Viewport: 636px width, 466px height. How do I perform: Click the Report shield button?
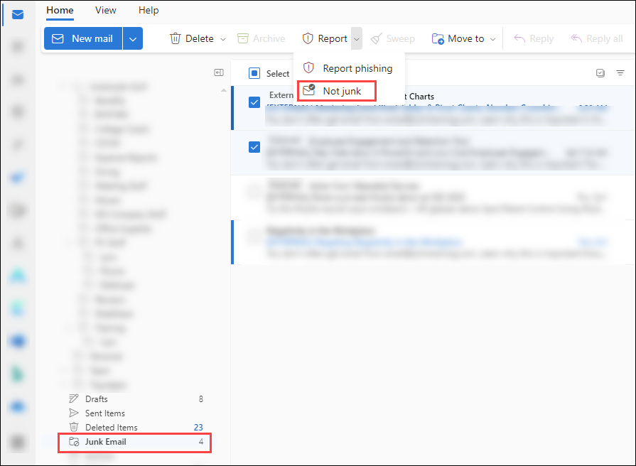click(x=325, y=38)
